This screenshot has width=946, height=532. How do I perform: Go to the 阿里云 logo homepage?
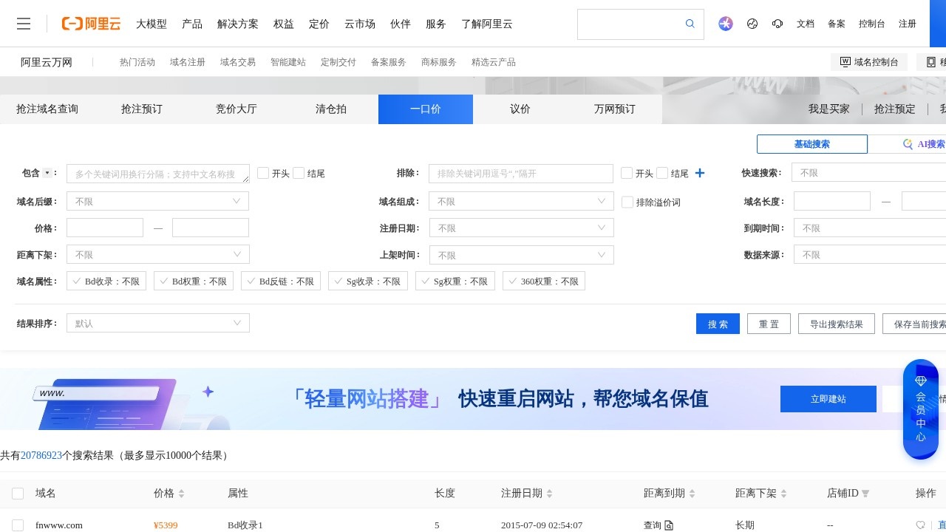91,24
